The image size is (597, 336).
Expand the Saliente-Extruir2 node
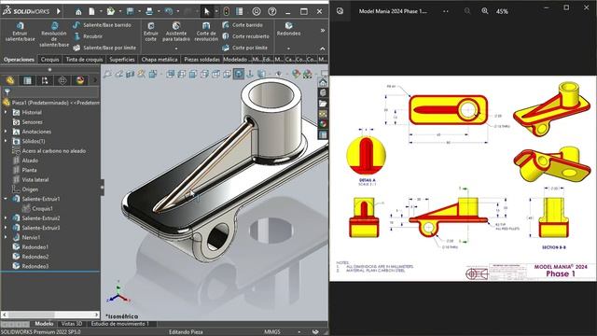(x=6, y=217)
